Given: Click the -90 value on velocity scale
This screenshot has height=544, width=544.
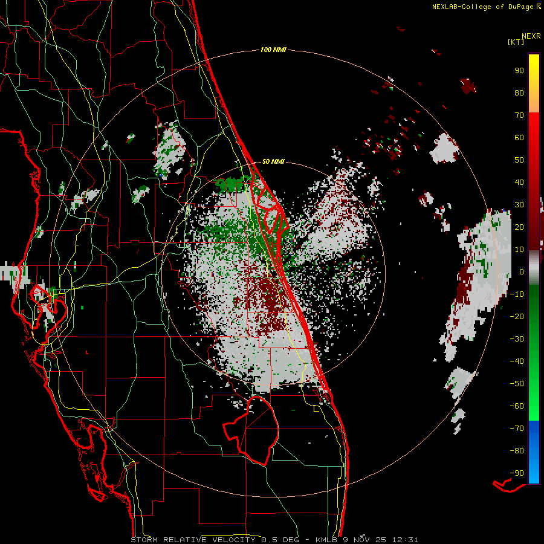Looking at the screenshot, I should click(517, 473).
